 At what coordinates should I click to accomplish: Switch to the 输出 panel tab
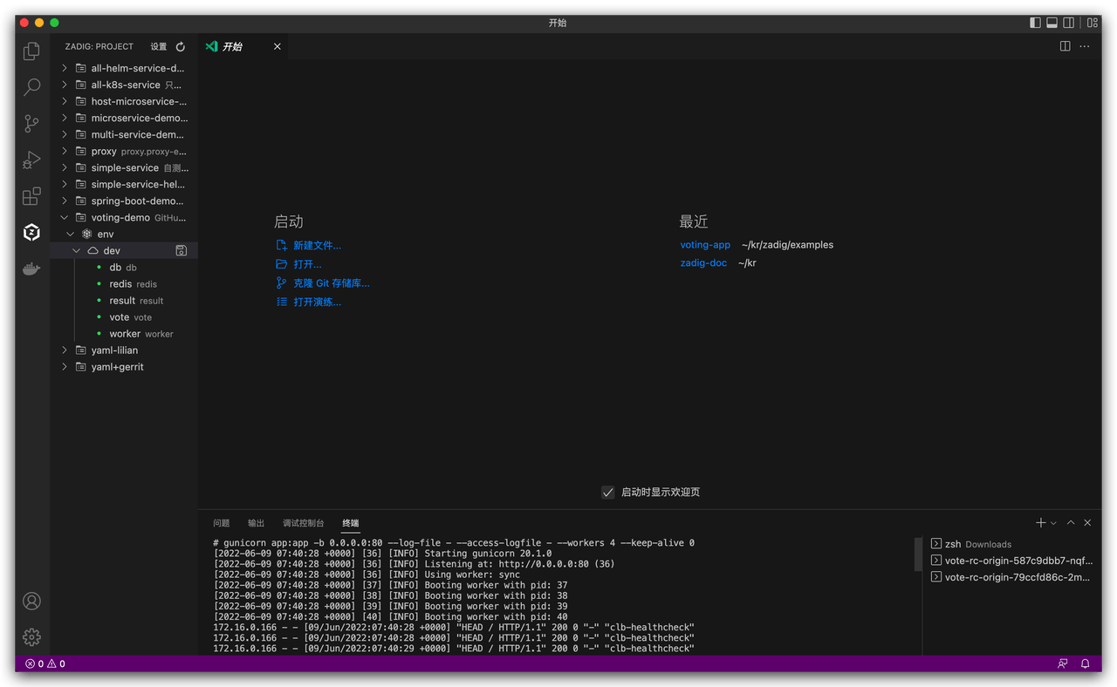(255, 522)
